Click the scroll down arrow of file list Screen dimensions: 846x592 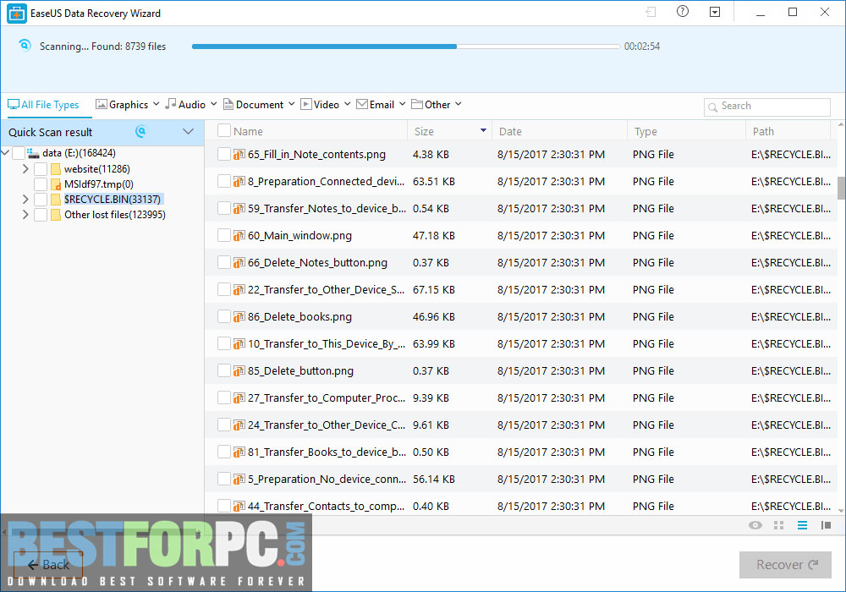841,510
